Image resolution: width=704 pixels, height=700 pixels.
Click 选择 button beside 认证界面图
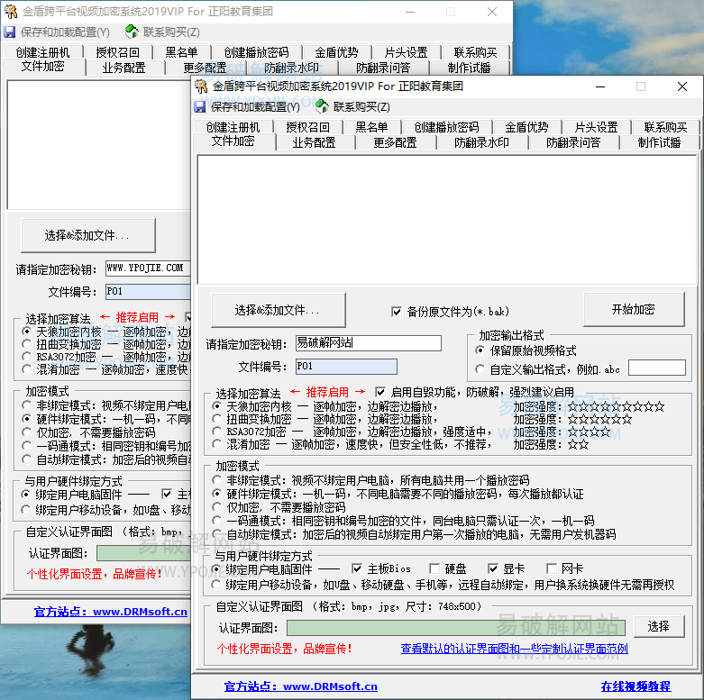(x=659, y=626)
